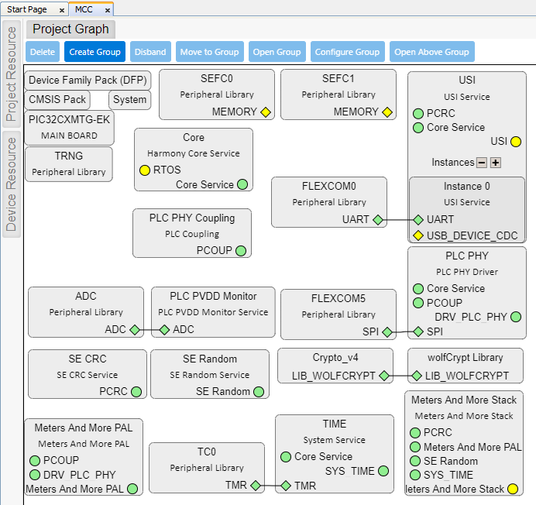Click the green LIB_WOLFCRYPT diamond on Crypto_v4

pyautogui.click(x=383, y=376)
